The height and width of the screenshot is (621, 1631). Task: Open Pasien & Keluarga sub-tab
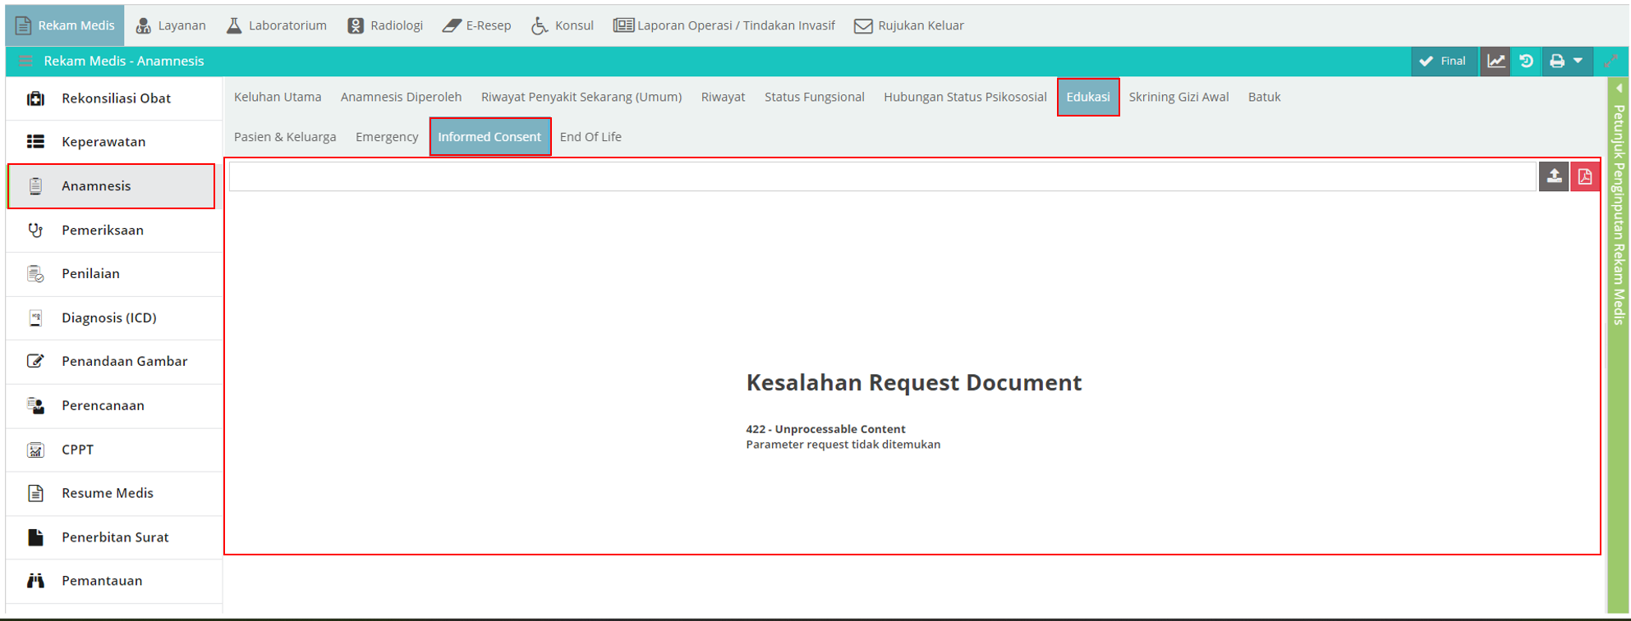coord(285,137)
